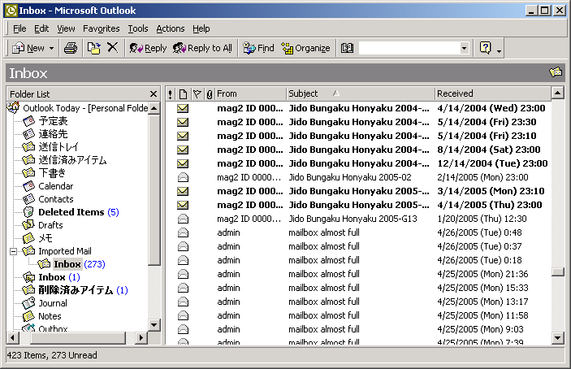Collapse the Imported Mail folder tree
571x369 pixels.
pyautogui.click(x=14, y=251)
